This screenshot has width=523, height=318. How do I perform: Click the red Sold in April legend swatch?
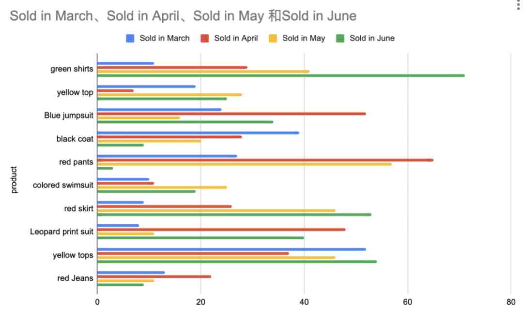pos(204,38)
